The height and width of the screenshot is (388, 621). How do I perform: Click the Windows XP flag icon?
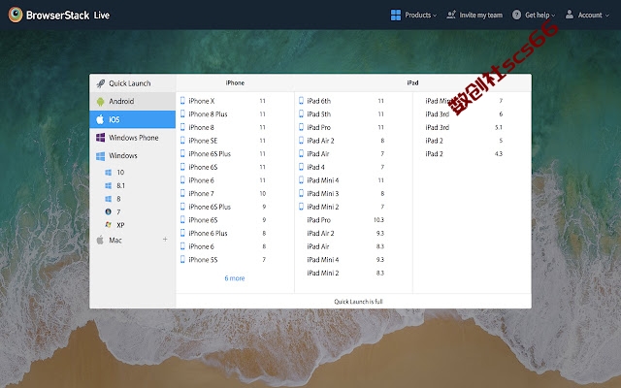(x=108, y=225)
